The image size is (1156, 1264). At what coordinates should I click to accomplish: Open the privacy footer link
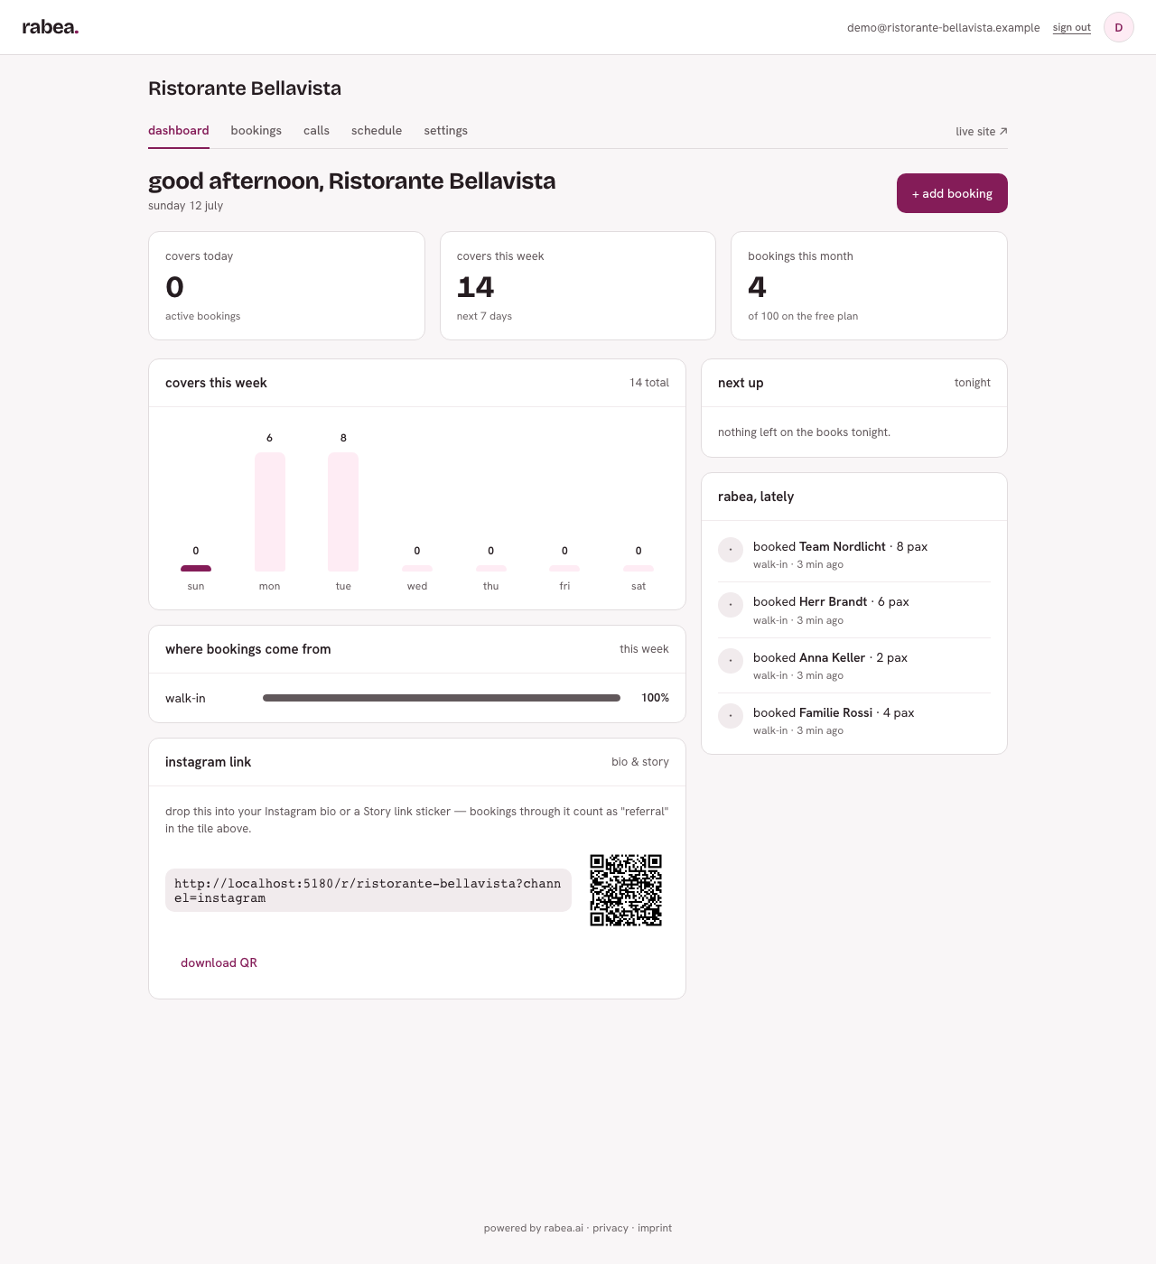[x=611, y=1228]
